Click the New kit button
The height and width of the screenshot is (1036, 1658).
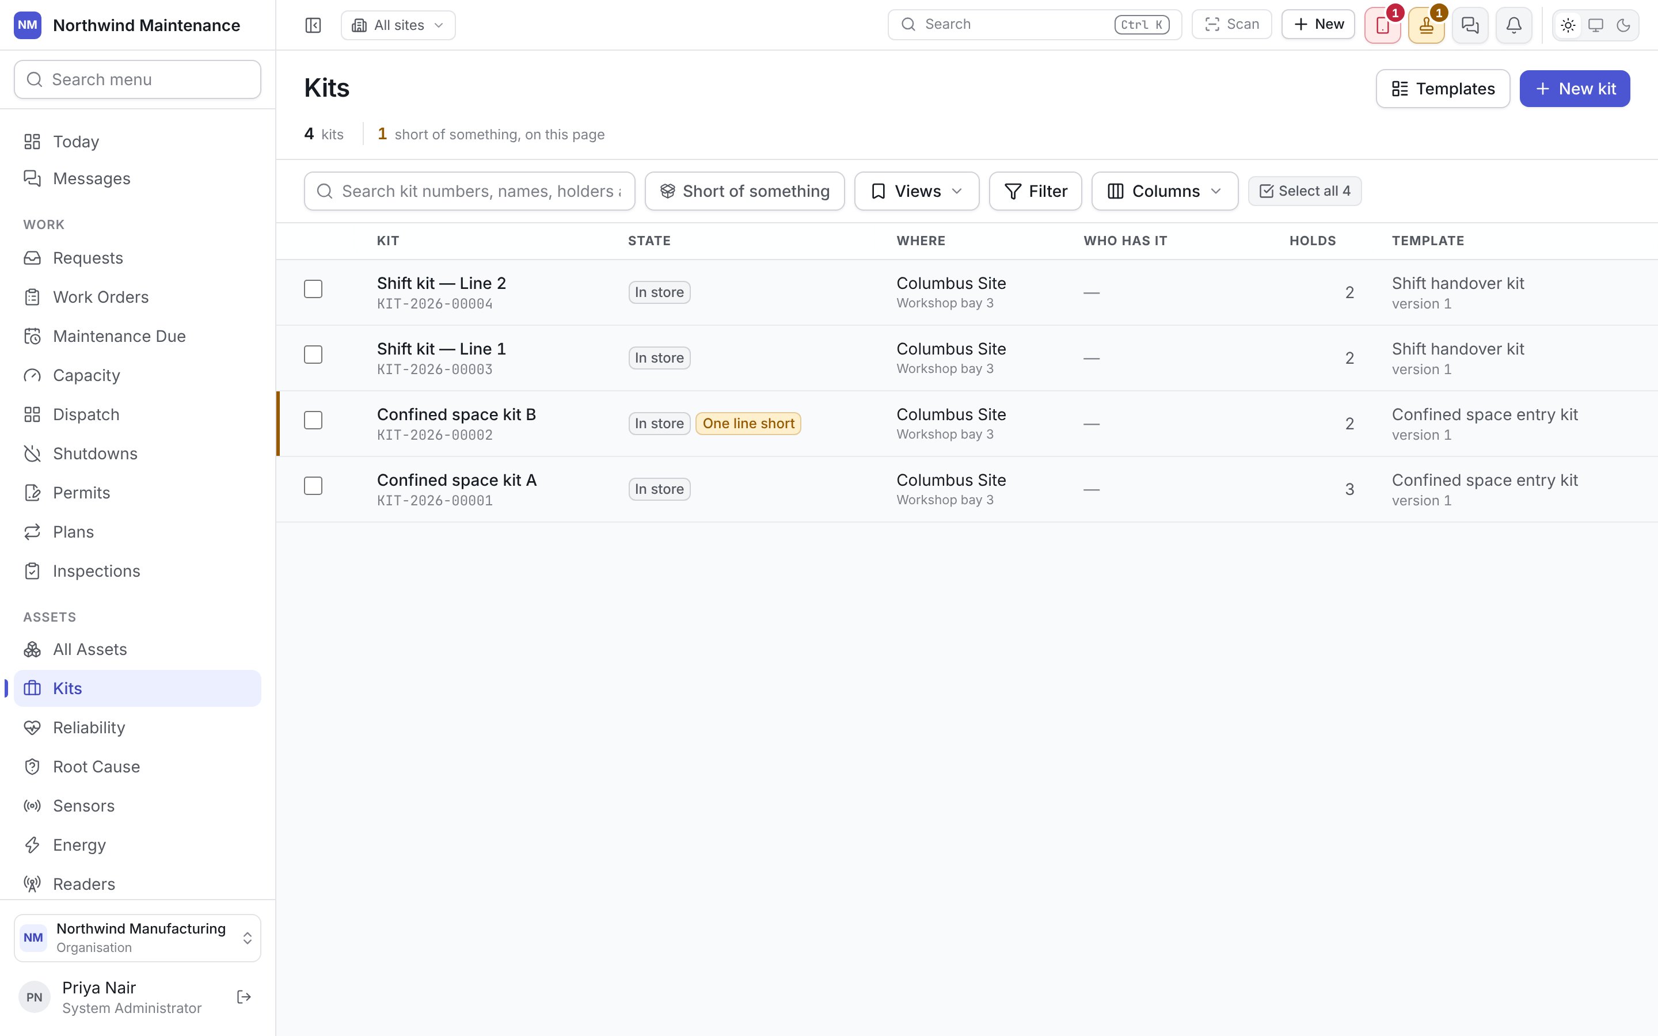point(1575,89)
